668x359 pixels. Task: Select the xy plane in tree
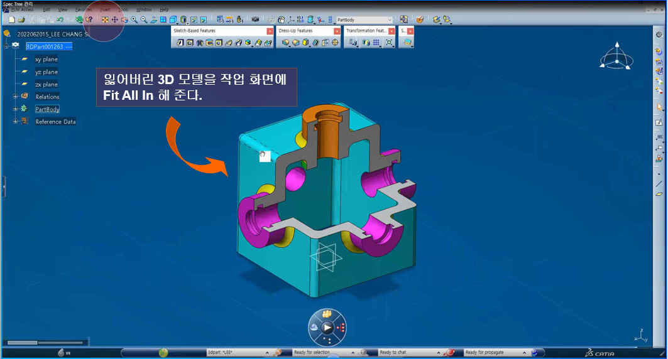pyautogui.click(x=46, y=59)
